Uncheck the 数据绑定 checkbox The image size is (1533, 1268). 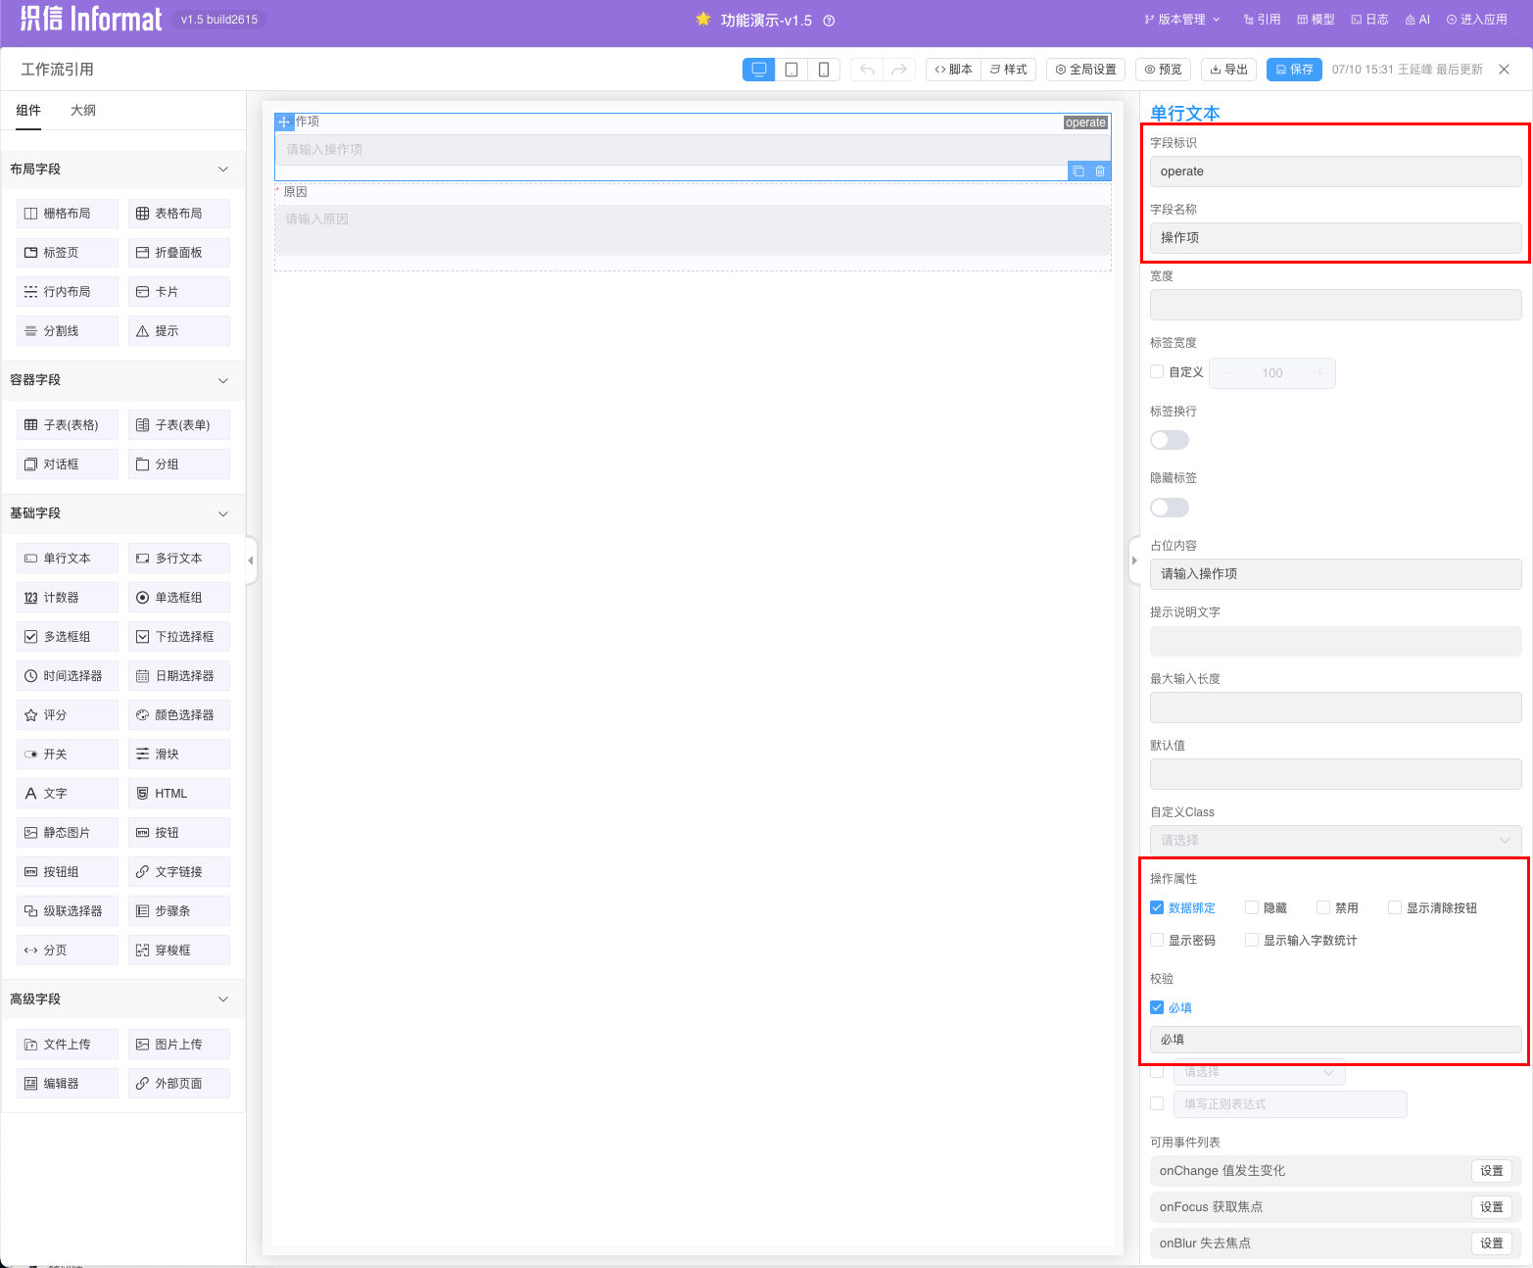[x=1157, y=908]
